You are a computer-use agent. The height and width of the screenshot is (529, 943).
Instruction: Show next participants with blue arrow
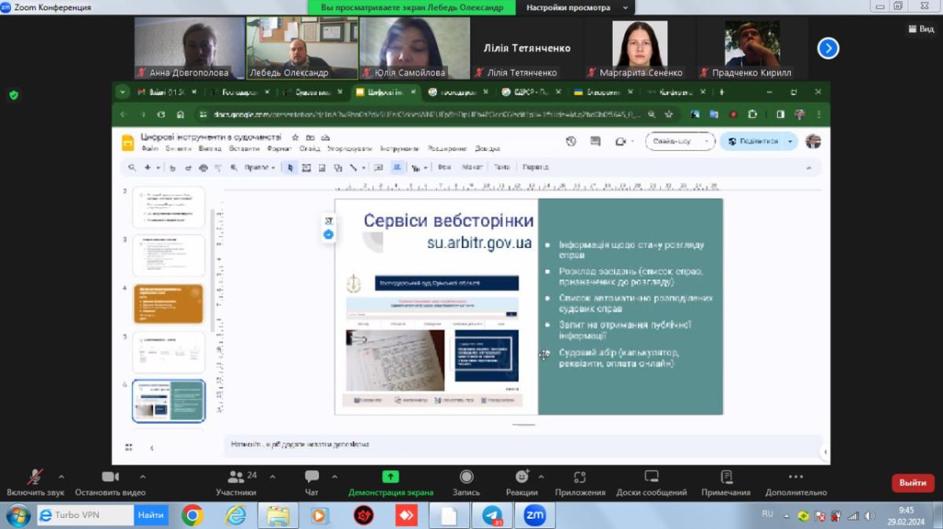[x=827, y=49]
